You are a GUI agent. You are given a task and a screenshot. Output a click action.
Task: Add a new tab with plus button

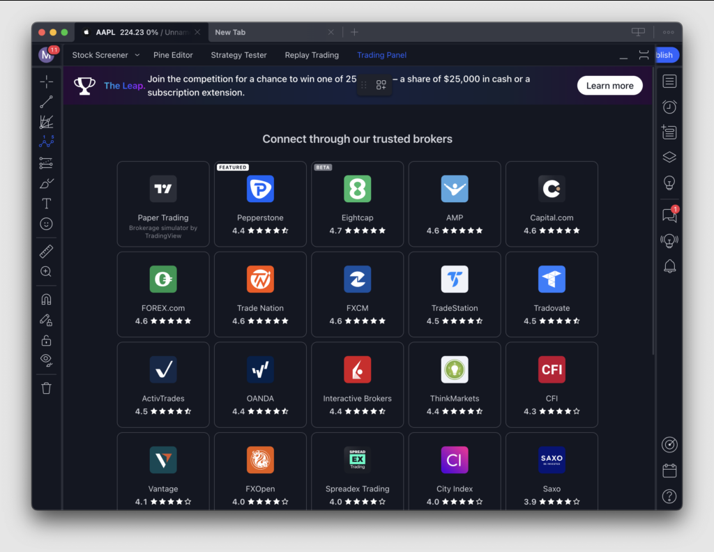point(354,32)
